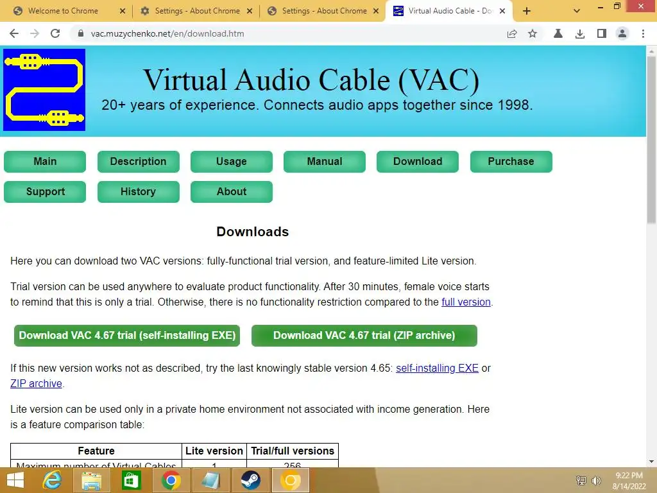Screen dimensions: 657x493
Task: Click the network tray icon
Action: [x=581, y=480]
